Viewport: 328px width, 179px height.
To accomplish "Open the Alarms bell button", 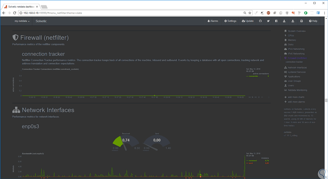I will tap(213, 21).
